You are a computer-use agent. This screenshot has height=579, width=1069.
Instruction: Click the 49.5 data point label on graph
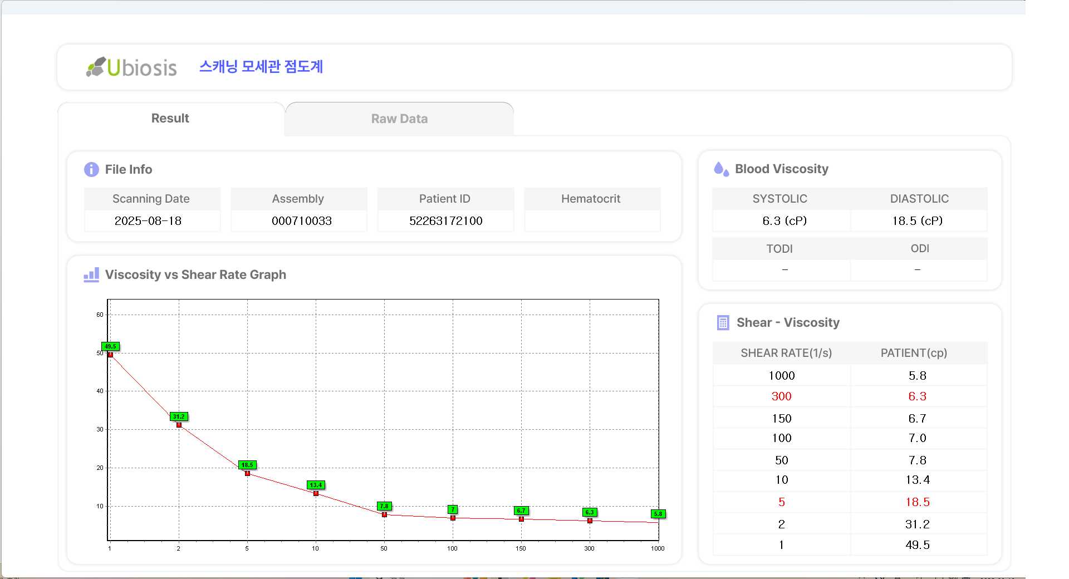[110, 346]
